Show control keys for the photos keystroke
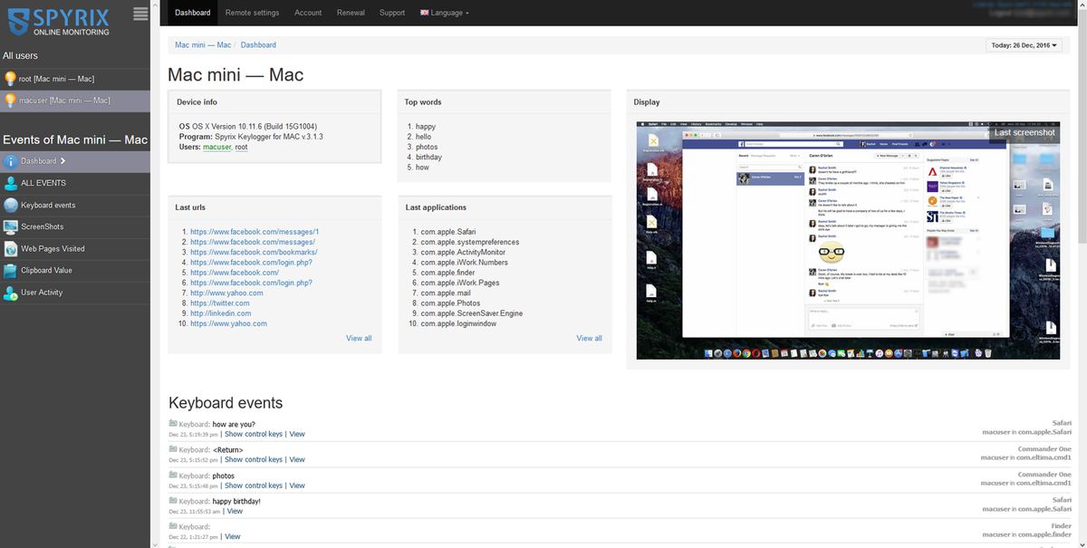 coord(254,485)
